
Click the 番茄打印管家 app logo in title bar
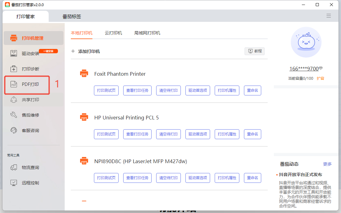[x=7, y=5]
